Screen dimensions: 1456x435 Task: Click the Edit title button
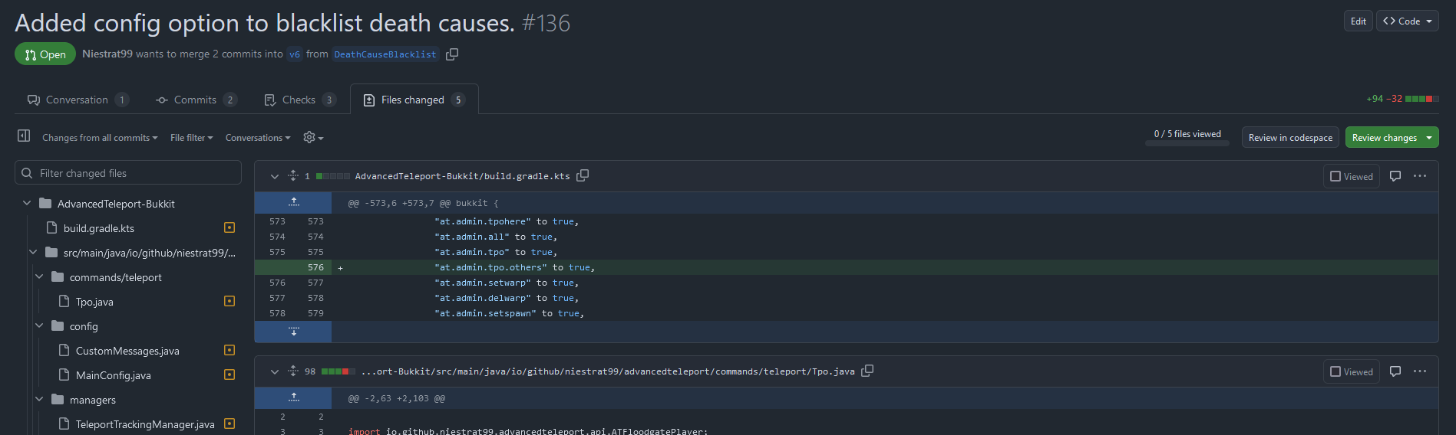1358,21
